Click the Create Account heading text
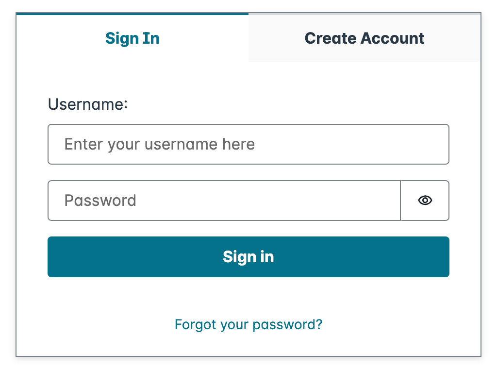This screenshot has width=497, height=370. click(x=364, y=38)
